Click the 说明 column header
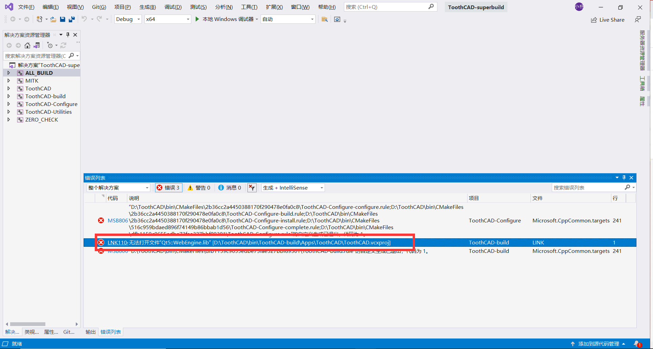653x349 pixels. pos(297,198)
